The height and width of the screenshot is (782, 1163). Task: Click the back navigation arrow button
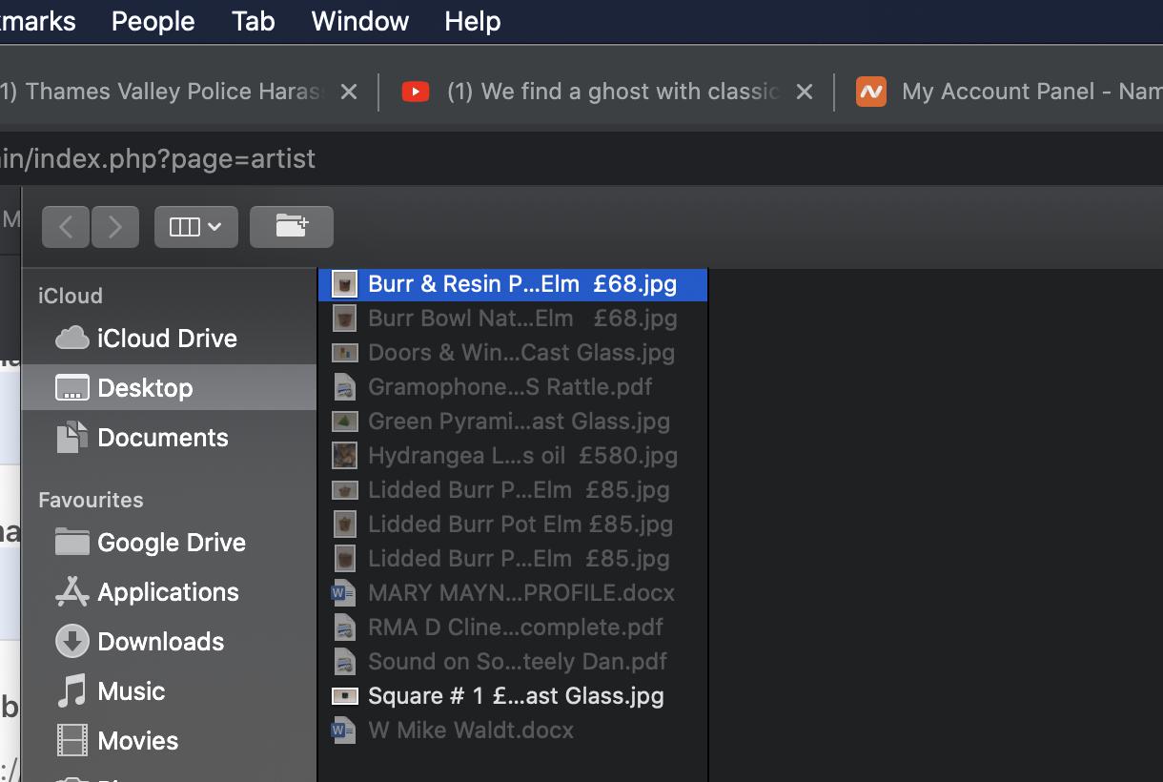[66, 227]
